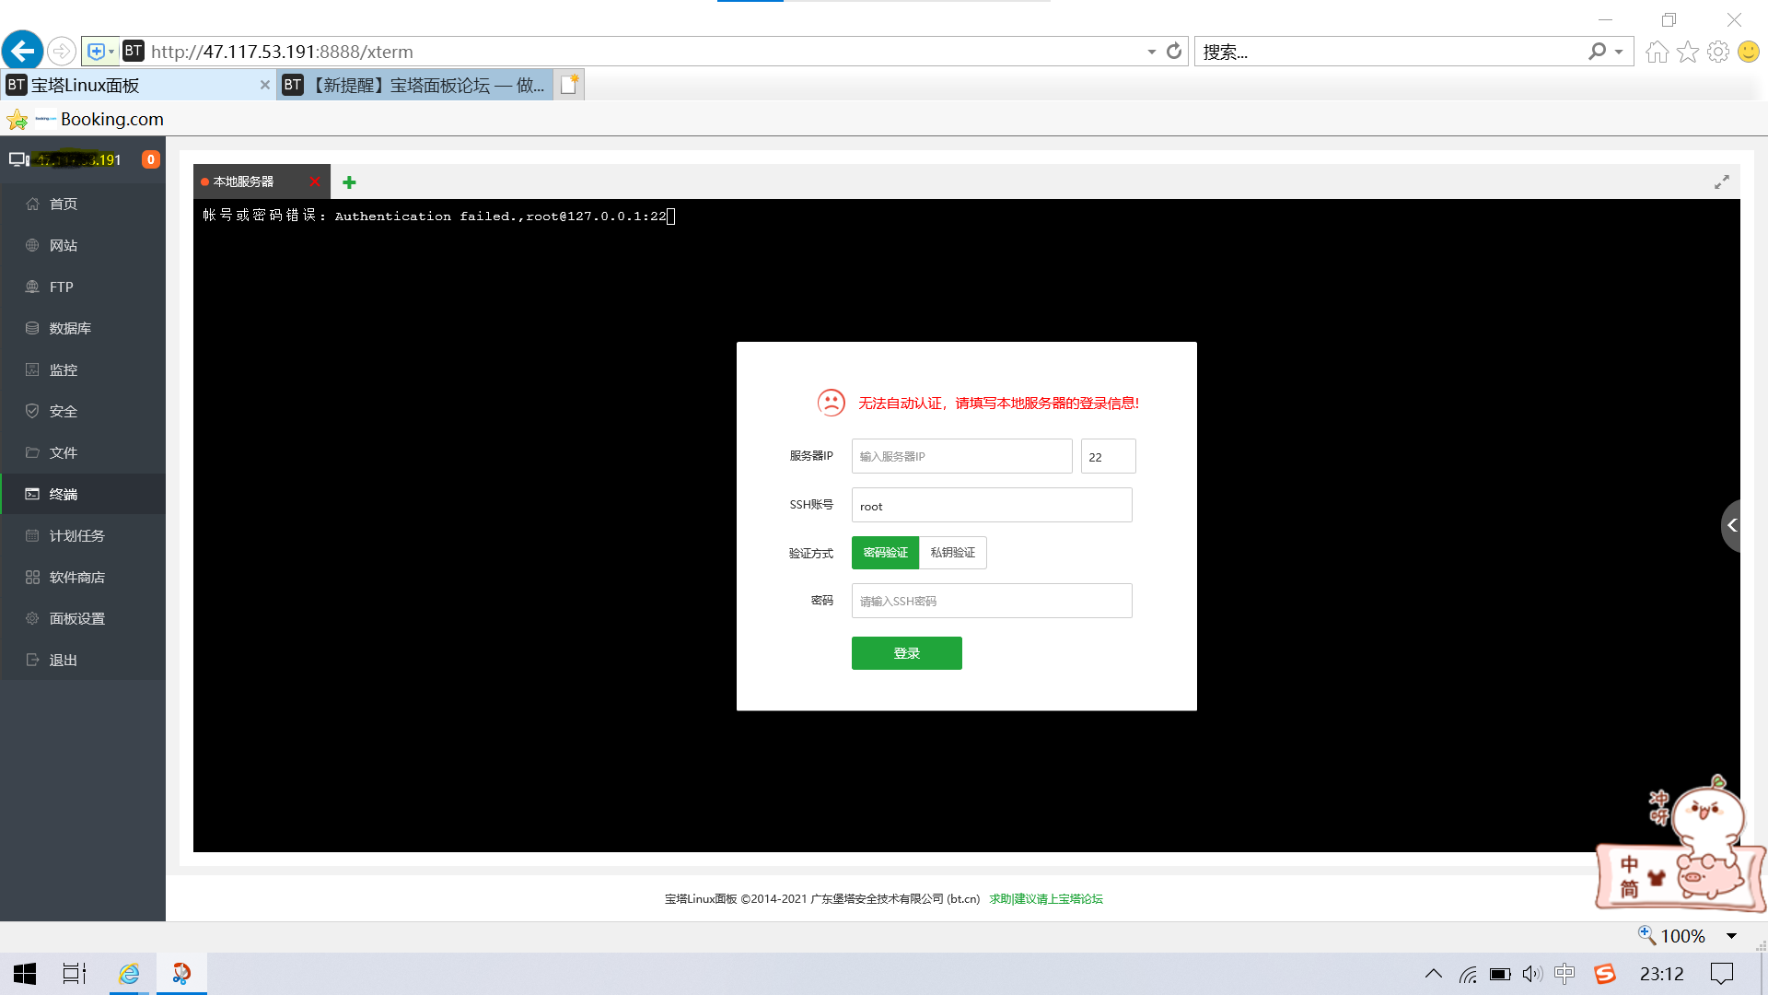Click the 服务器IP input field
The height and width of the screenshot is (995, 1768).
coord(961,456)
